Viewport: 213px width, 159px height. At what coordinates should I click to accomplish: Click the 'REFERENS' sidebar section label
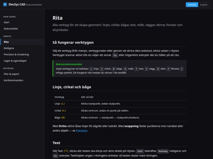[x=8, y=68]
